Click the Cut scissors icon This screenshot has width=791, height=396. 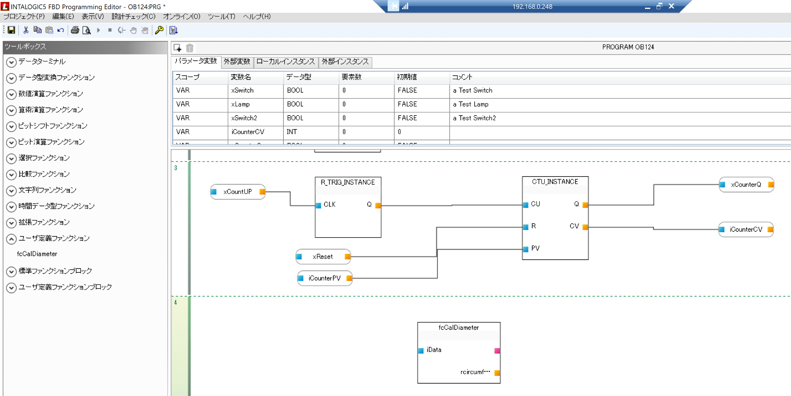[26, 30]
